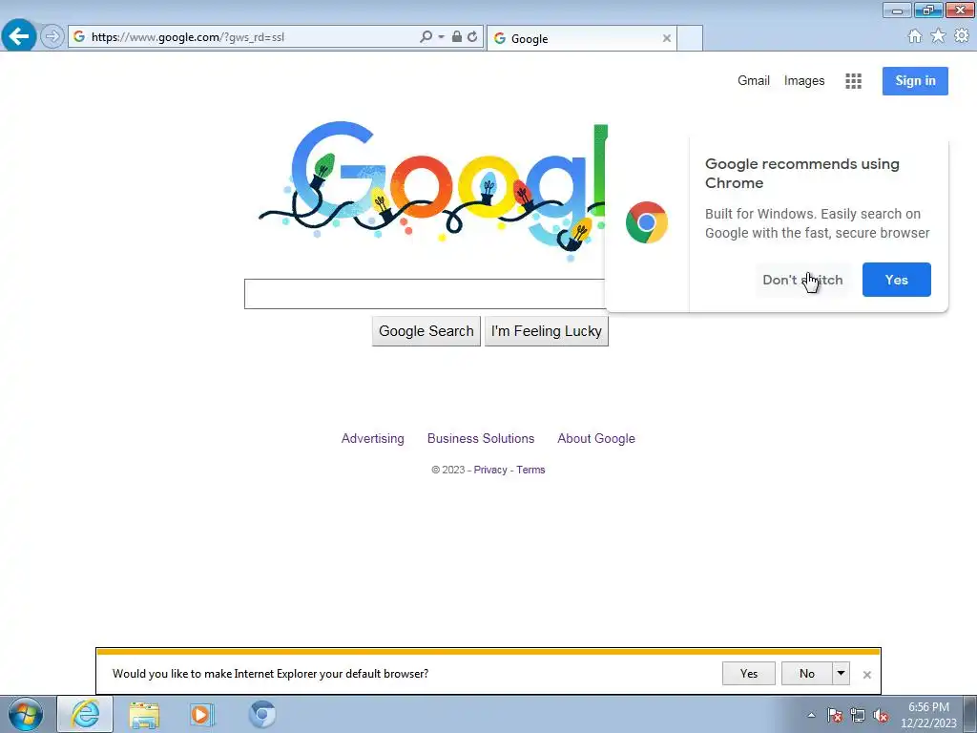
Task: Click the Google Search button
Action: point(426,331)
